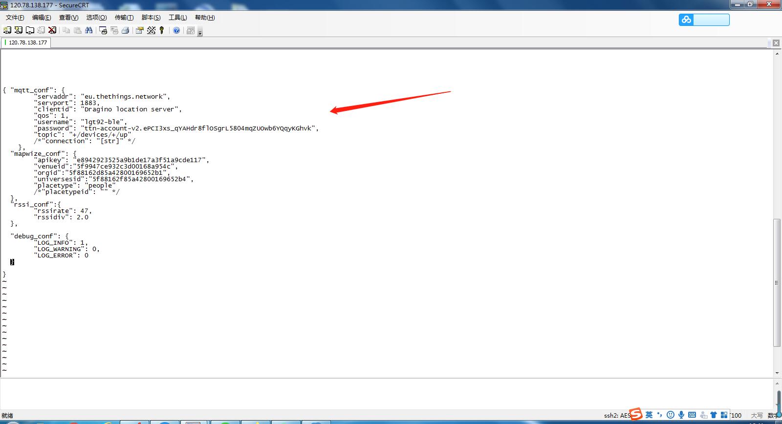This screenshot has height=424, width=782.
Task: Open Session Options toolbar icon
Action: (140, 30)
